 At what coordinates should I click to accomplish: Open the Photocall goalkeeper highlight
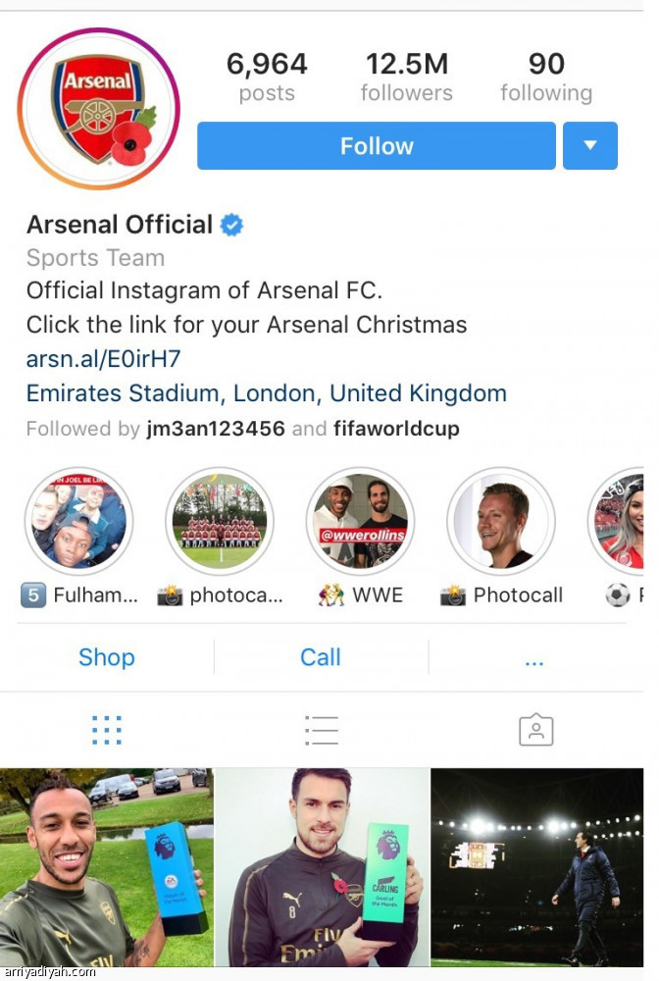pyautogui.click(x=501, y=522)
